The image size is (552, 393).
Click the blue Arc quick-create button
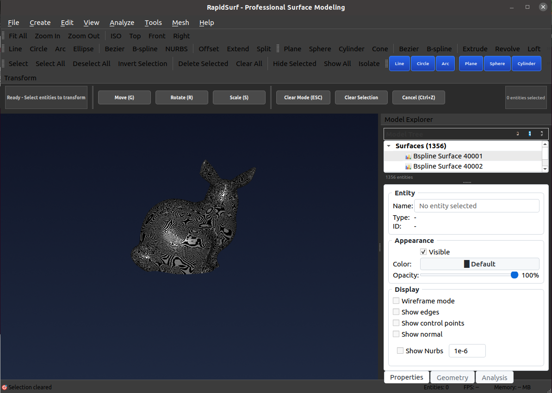(x=445, y=64)
